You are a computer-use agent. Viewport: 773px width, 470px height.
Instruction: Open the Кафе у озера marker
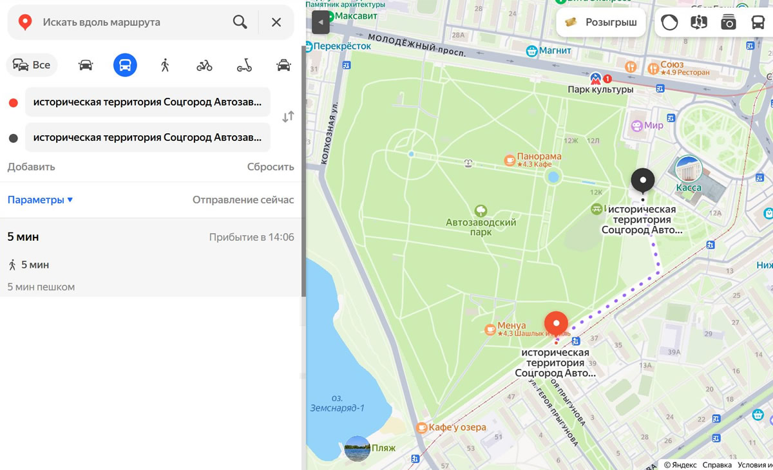point(421,427)
